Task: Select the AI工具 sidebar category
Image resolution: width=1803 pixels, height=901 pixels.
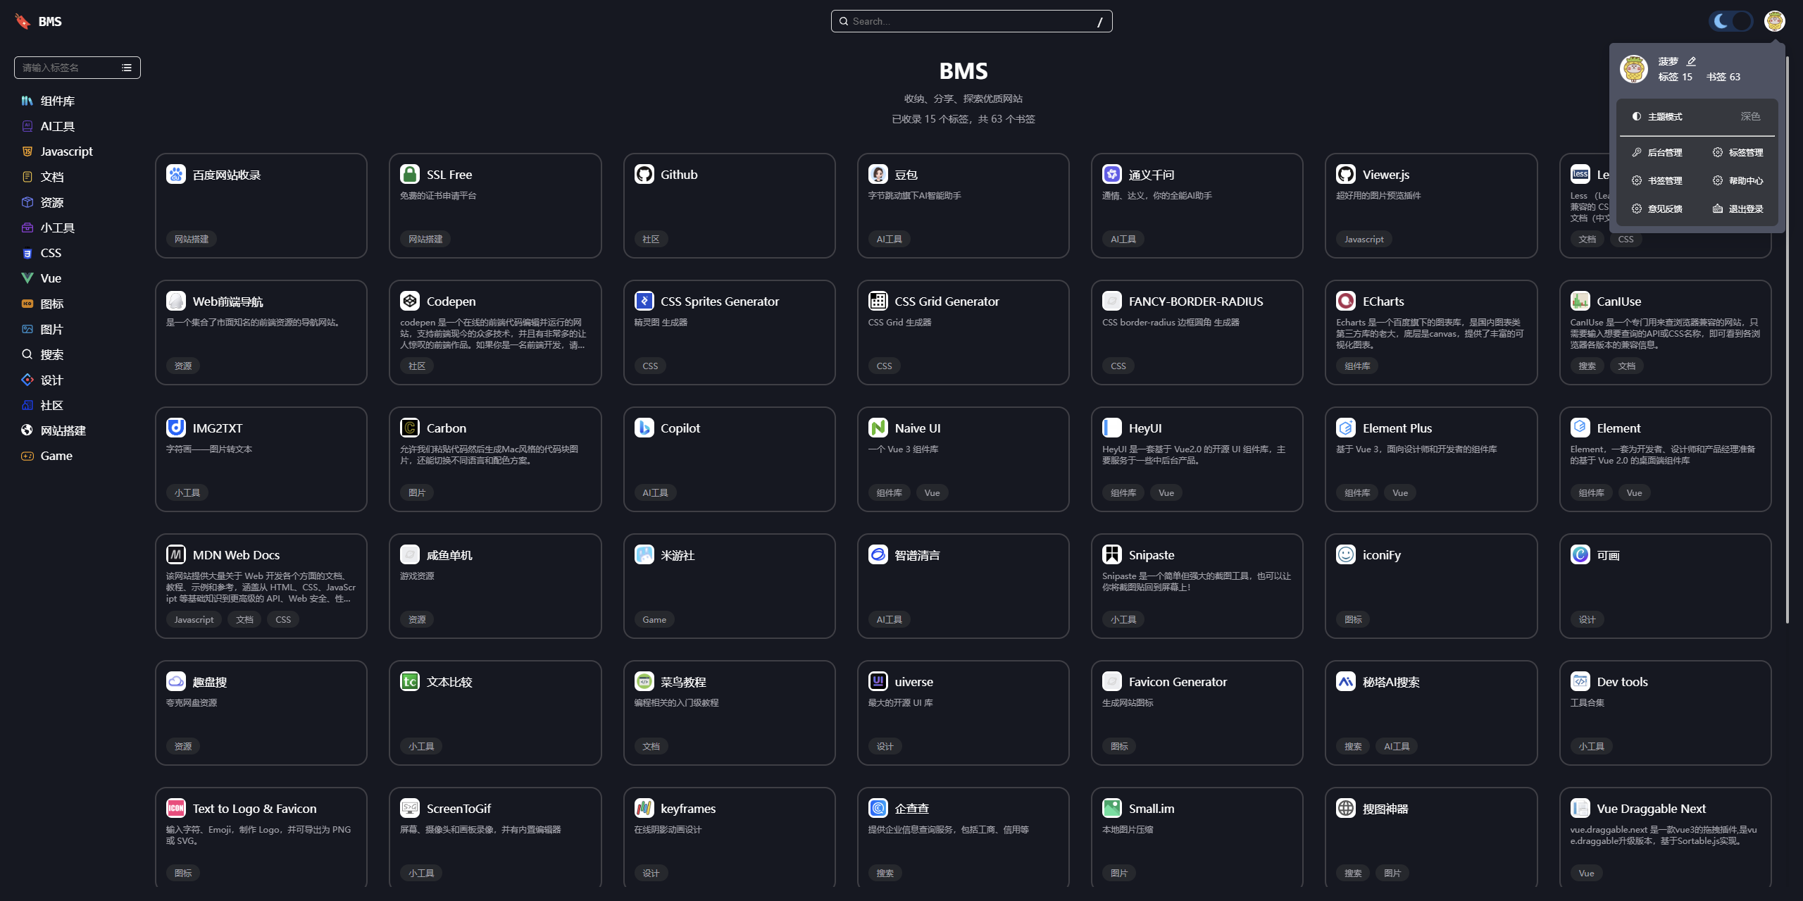Action: (x=58, y=126)
